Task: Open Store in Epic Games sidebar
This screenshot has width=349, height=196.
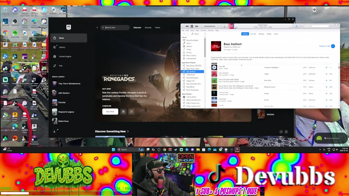Action: (x=69, y=38)
